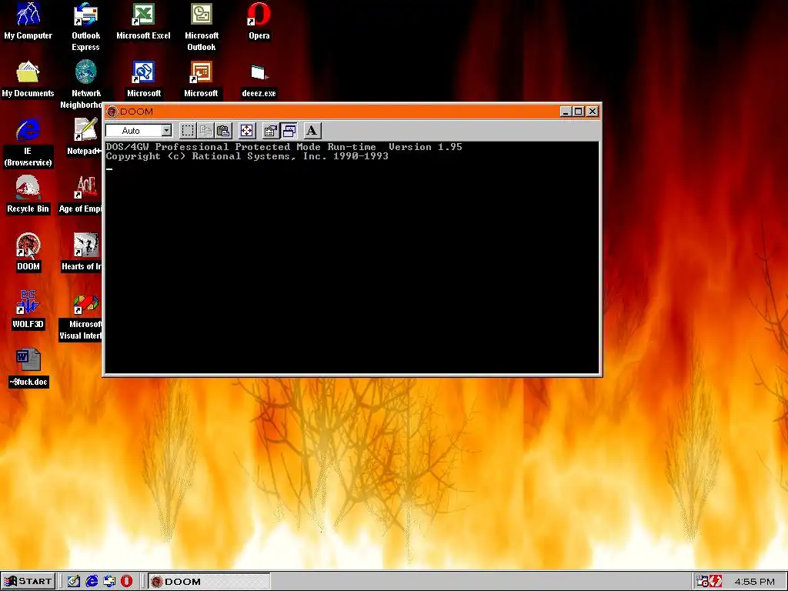Toggle the Background icon in DOOM toolbar
Image resolution: width=788 pixels, height=591 pixels.
pyautogui.click(x=289, y=131)
